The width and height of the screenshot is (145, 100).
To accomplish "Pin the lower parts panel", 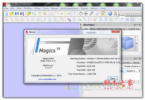I will [135, 59].
